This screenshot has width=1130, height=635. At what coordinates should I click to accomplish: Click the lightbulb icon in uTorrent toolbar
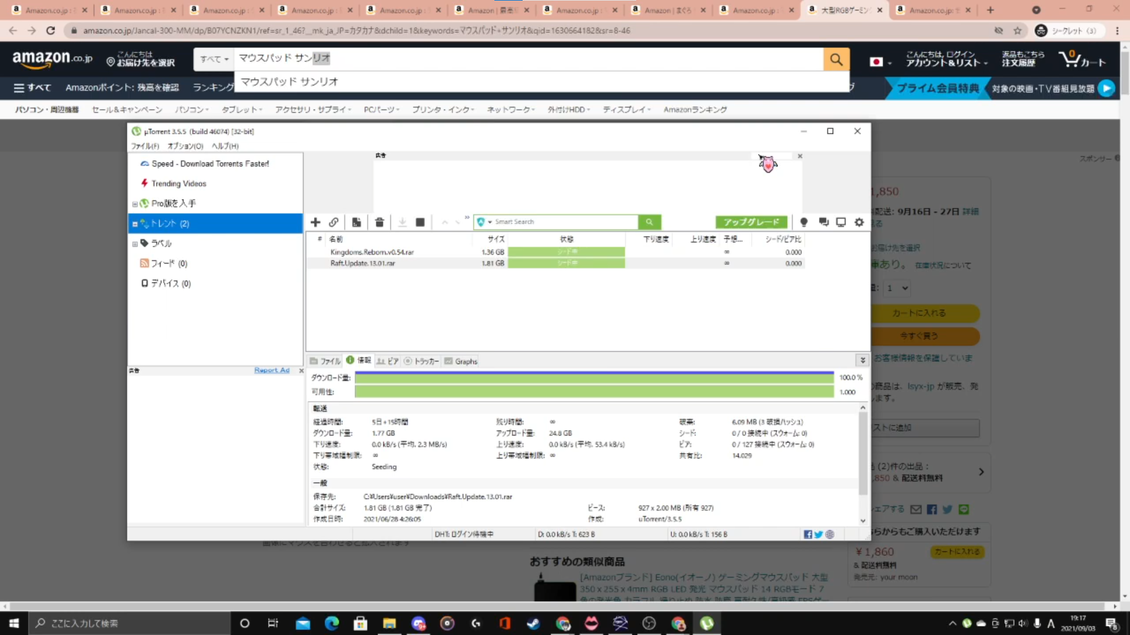tap(803, 222)
